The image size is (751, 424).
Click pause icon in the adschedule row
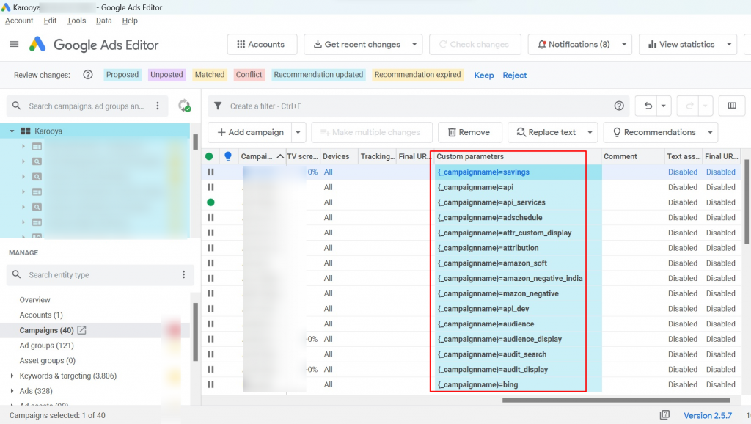tap(210, 218)
